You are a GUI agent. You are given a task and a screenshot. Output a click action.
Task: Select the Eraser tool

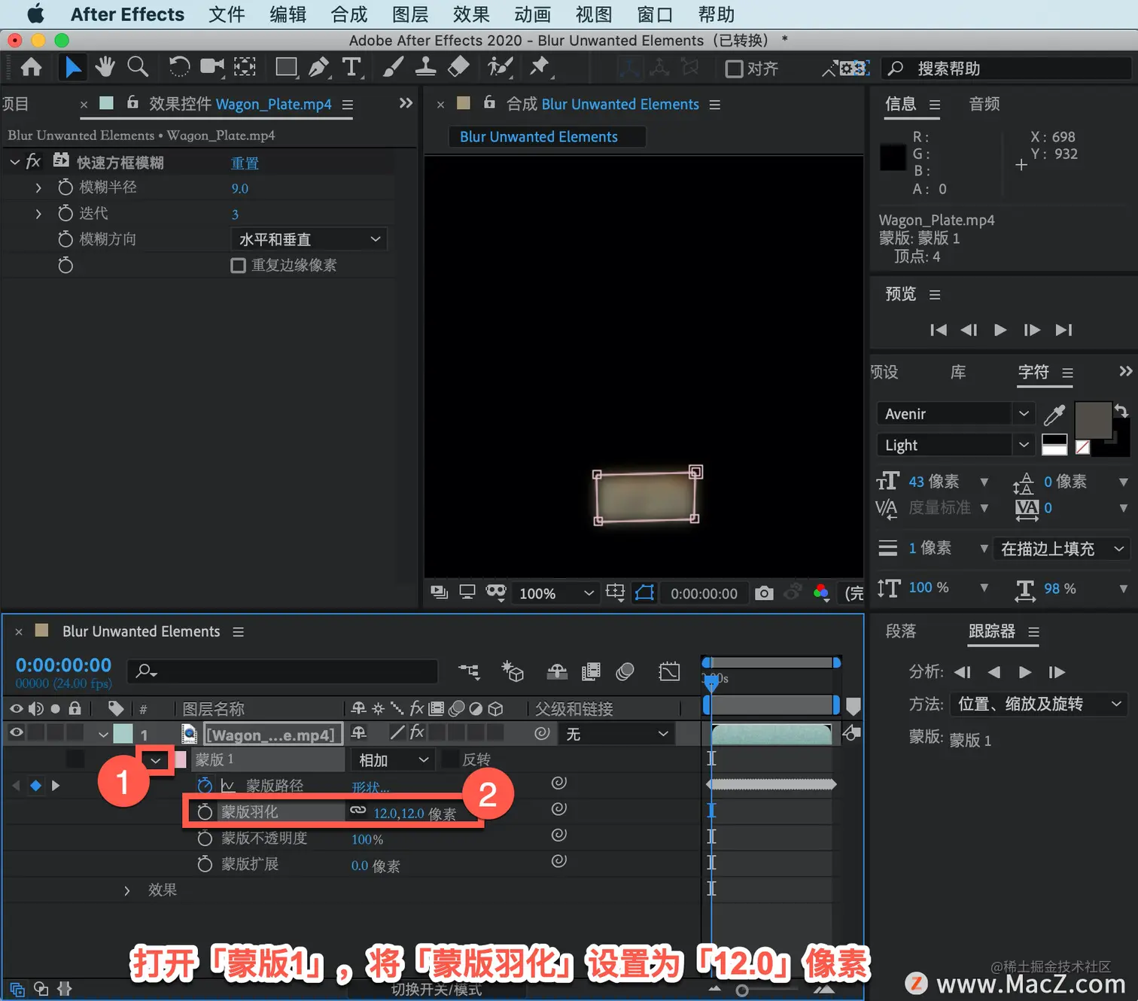pyautogui.click(x=458, y=67)
